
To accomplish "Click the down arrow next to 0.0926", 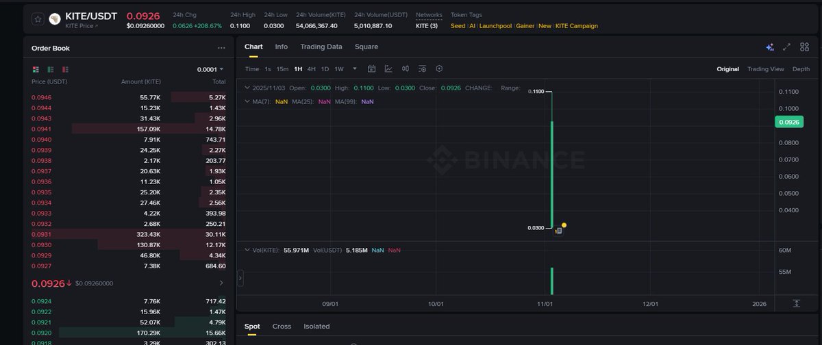I will [69, 283].
